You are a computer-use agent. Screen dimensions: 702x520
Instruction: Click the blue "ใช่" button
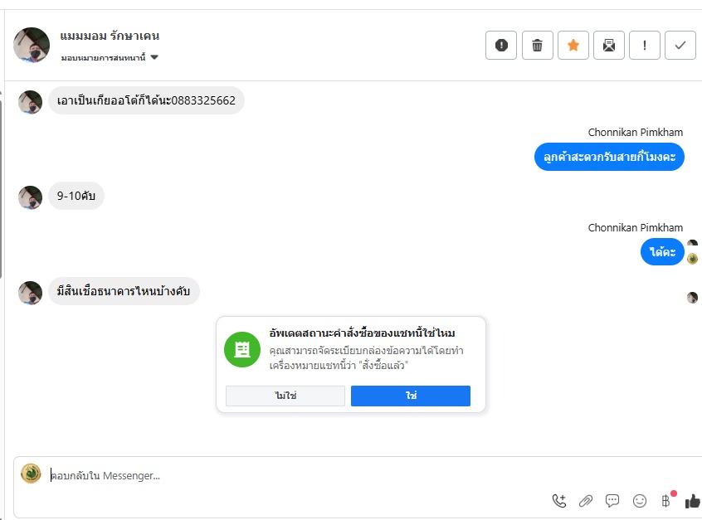410,396
